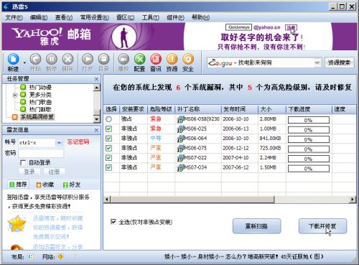359x265 pixels.
Task: Close the 任务管理 panel
Action: pos(96,79)
